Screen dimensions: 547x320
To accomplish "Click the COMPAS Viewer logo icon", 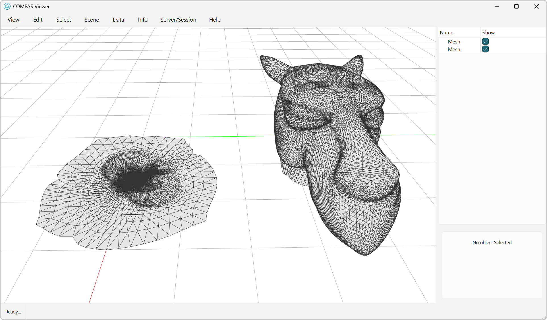I will [7, 6].
